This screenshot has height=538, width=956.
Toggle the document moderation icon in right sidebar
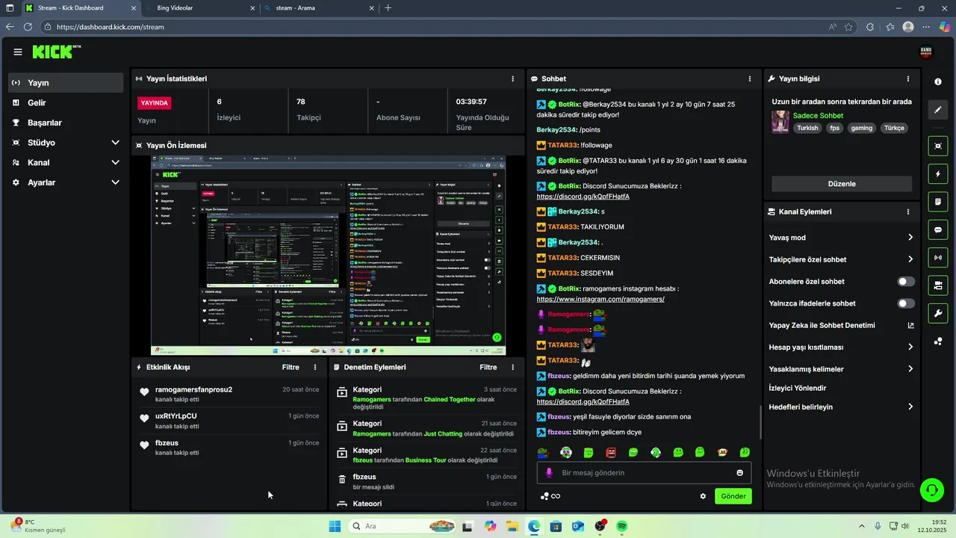[938, 202]
